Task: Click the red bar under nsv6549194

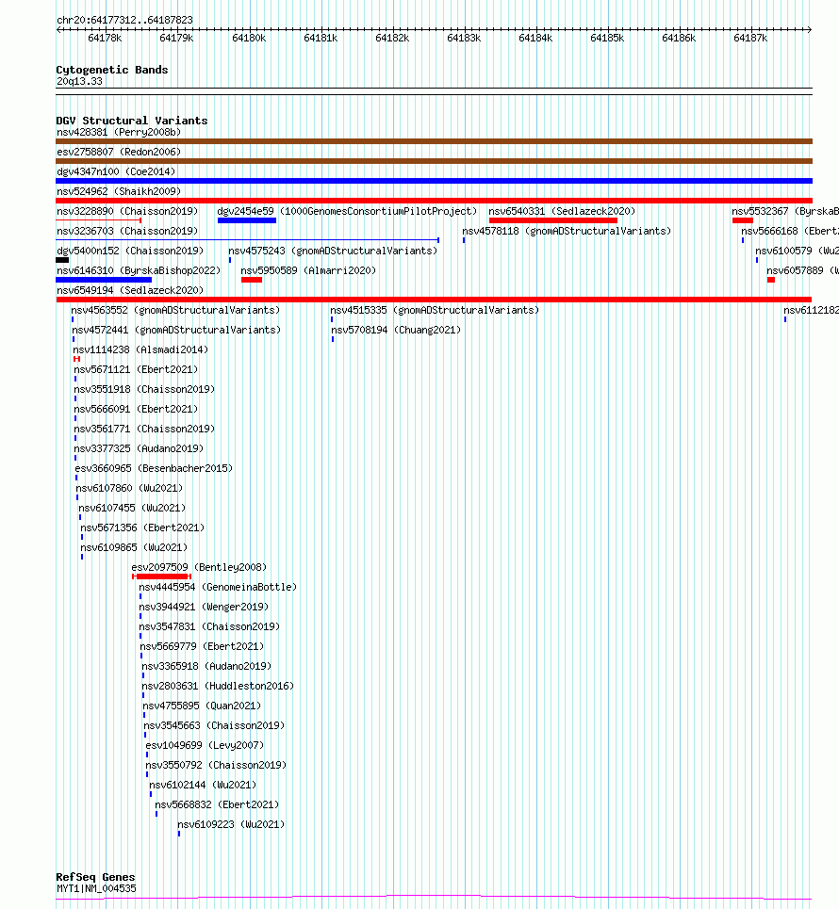Action: [434, 300]
